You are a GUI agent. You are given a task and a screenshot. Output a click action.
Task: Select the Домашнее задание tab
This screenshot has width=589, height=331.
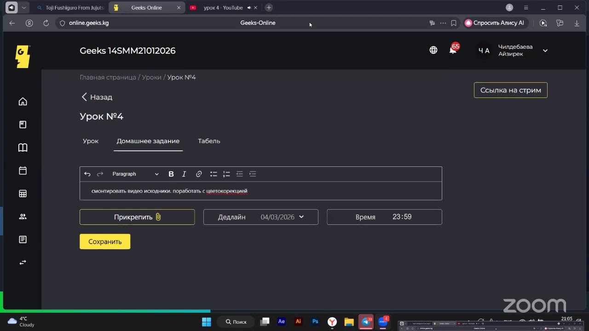pos(148,141)
